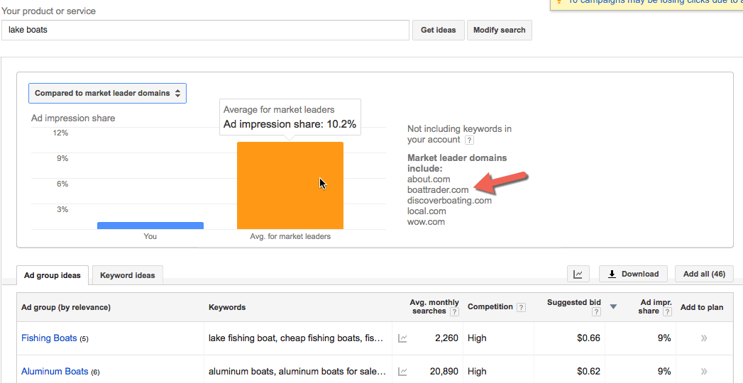
Task: Open trend chart icon for Fishing Boats row
Action: [x=402, y=338]
